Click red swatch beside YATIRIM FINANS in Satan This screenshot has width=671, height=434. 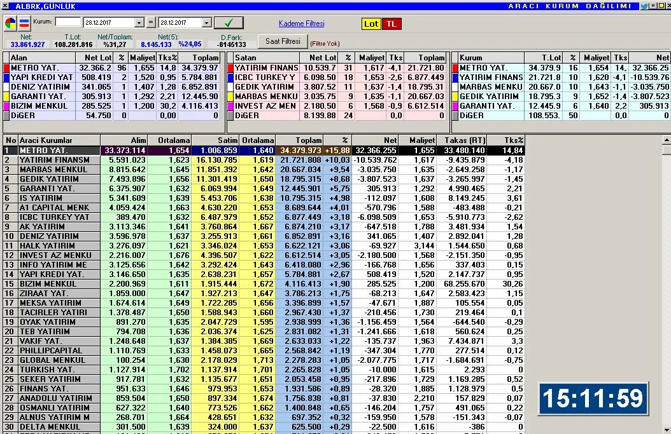click(230, 68)
